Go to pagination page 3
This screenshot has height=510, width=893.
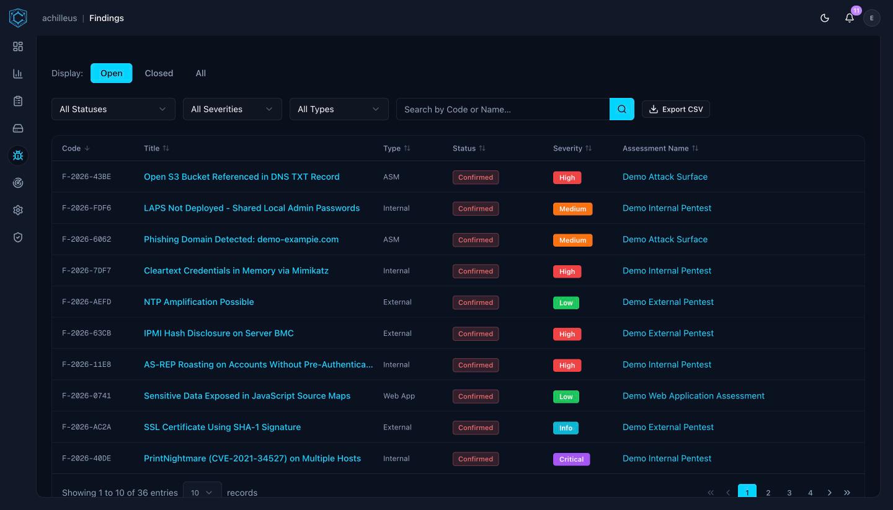tap(789, 492)
